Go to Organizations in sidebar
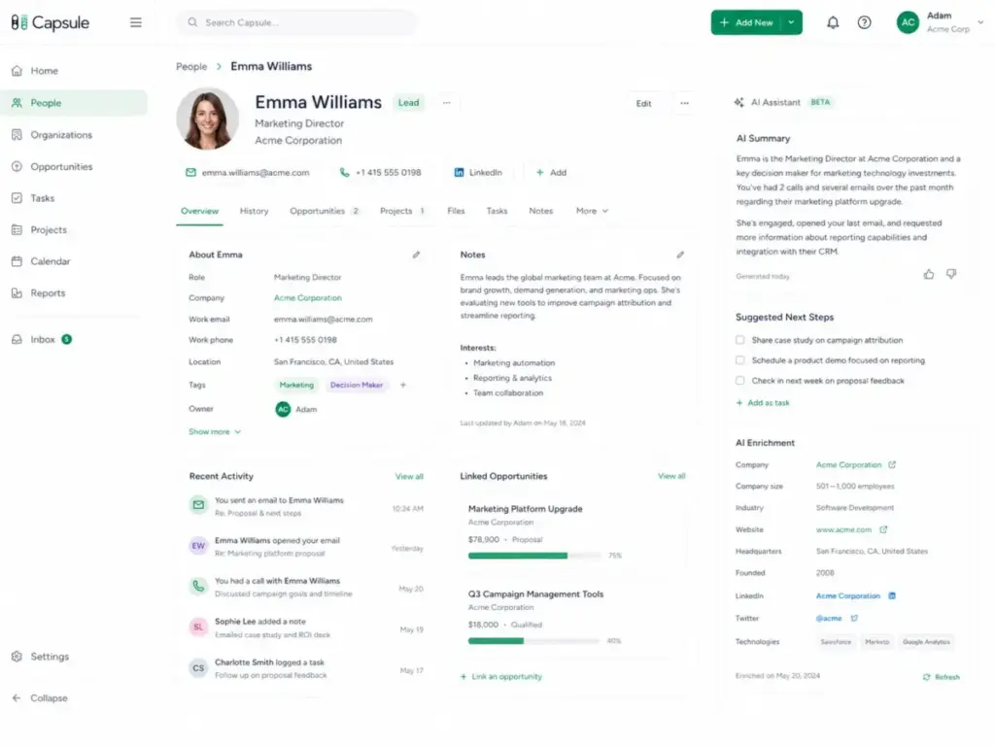Image resolution: width=995 pixels, height=746 pixels. (74, 135)
